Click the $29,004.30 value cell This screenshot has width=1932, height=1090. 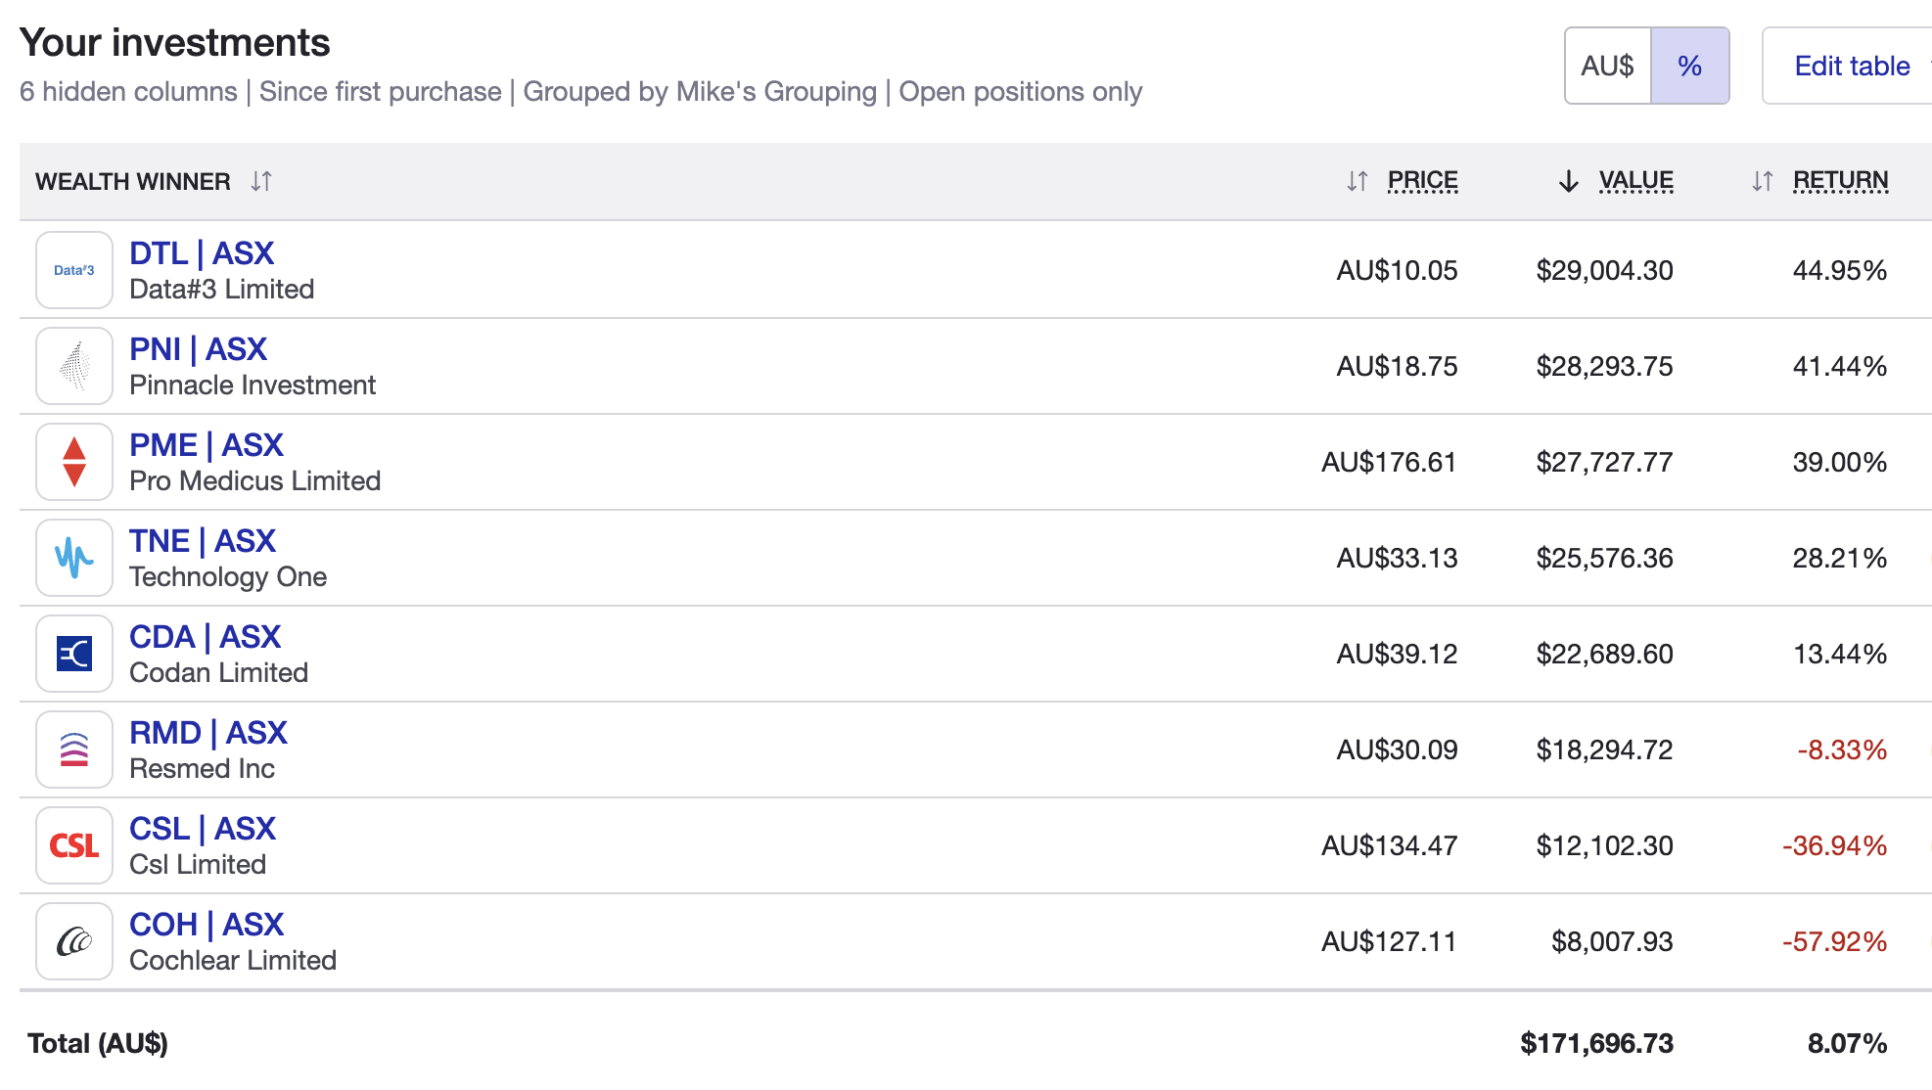[1605, 270]
